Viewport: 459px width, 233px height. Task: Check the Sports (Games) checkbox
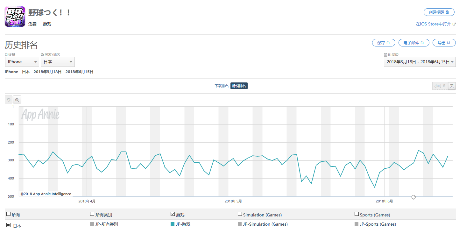(x=357, y=214)
